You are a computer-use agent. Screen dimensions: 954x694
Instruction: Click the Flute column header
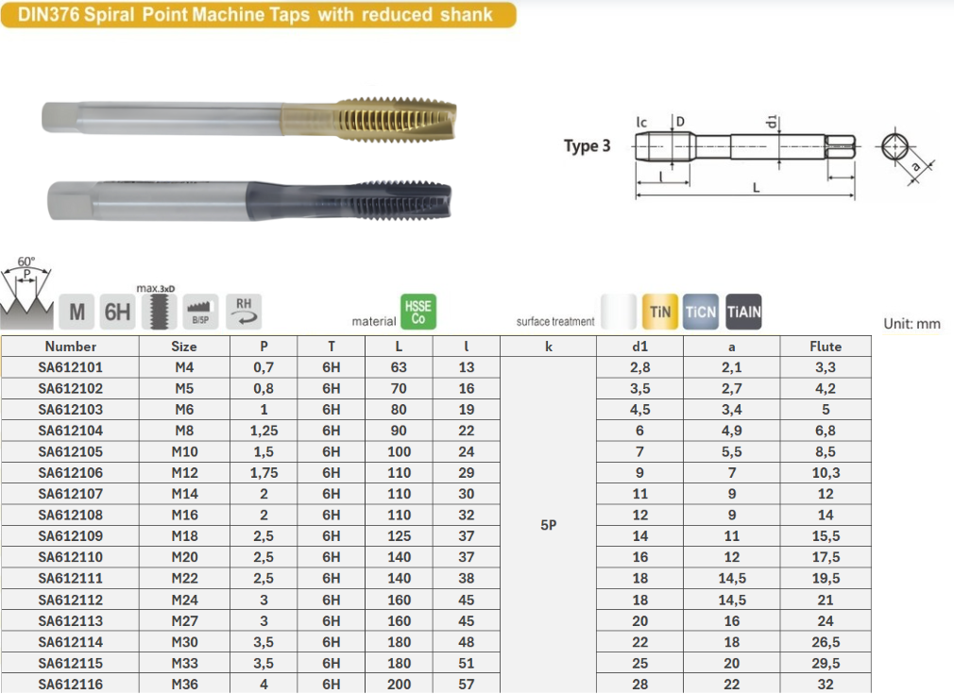[x=825, y=347]
